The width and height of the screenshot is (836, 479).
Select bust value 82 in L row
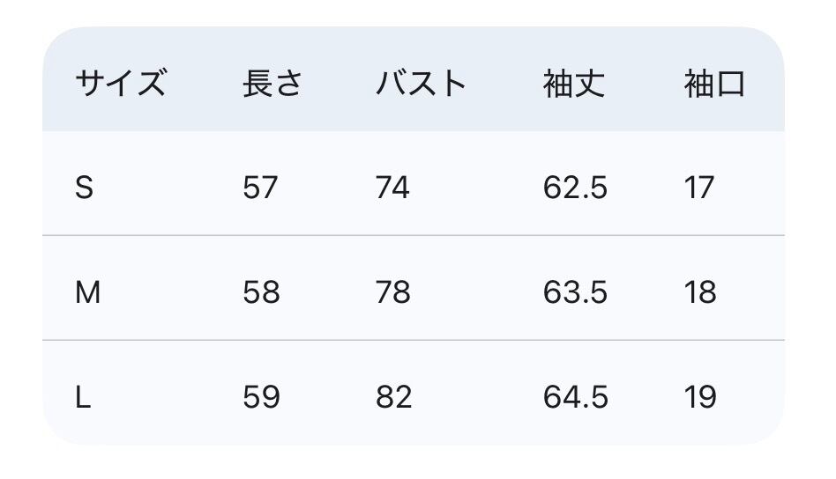click(x=393, y=397)
